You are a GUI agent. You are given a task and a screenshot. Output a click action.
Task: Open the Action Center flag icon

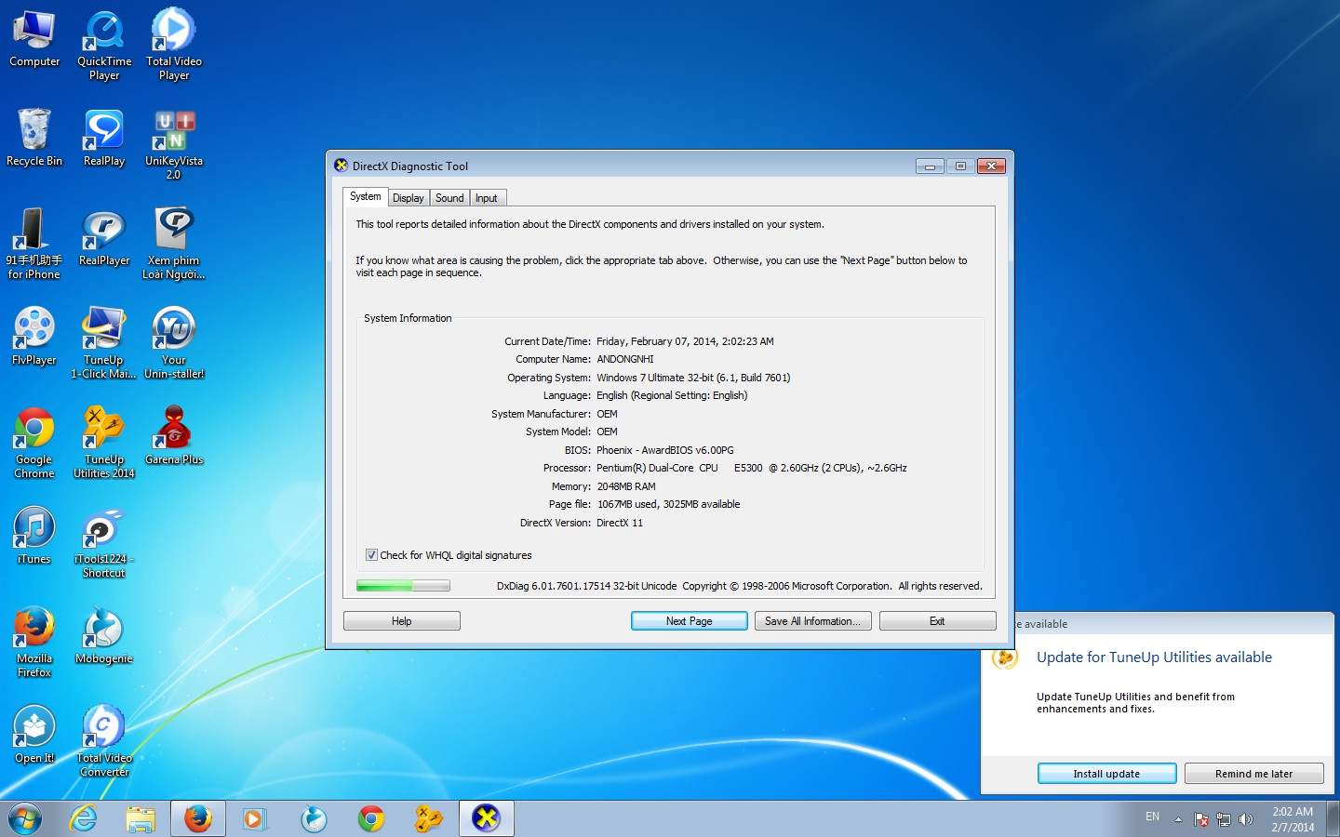(1201, 819)
